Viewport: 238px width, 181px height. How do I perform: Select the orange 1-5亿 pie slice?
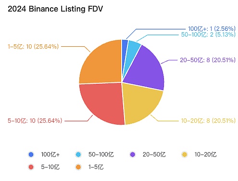102,64
